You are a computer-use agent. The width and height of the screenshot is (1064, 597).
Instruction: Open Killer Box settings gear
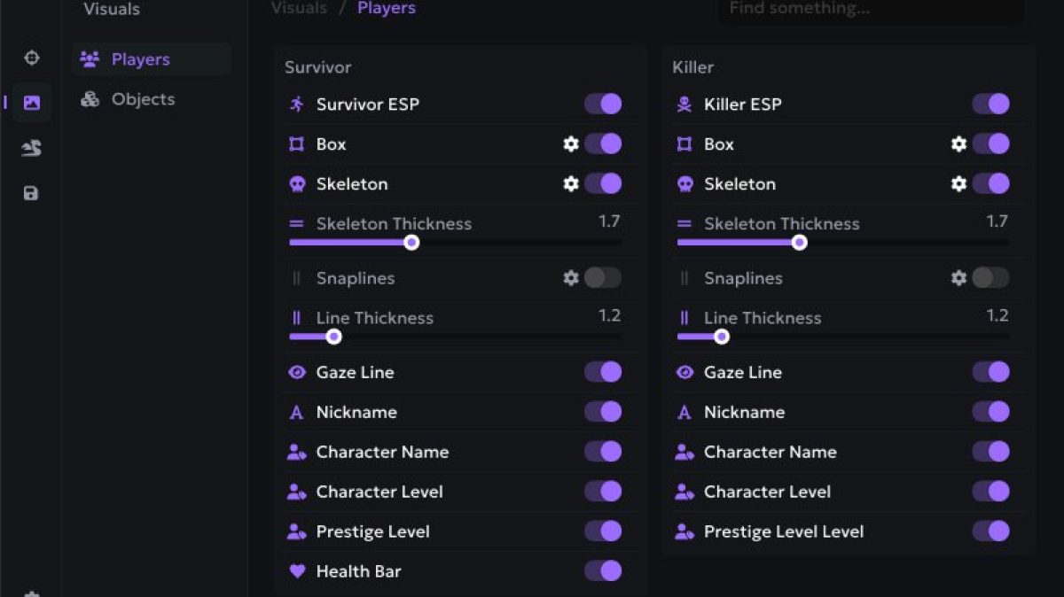(x=958, y=143)
